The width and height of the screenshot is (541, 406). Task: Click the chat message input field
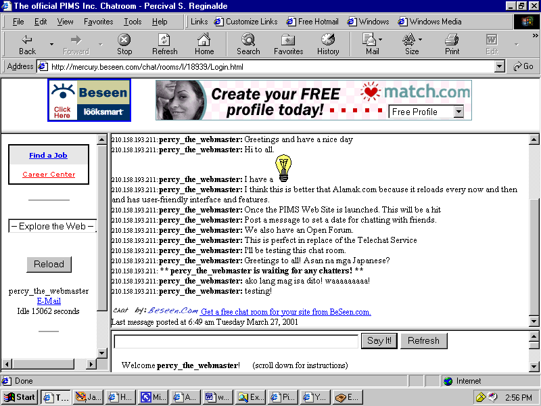[236, 342]
